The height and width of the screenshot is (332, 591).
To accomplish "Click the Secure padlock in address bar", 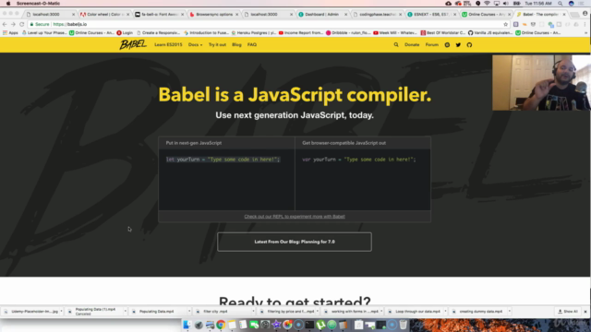I will (31, 24).
